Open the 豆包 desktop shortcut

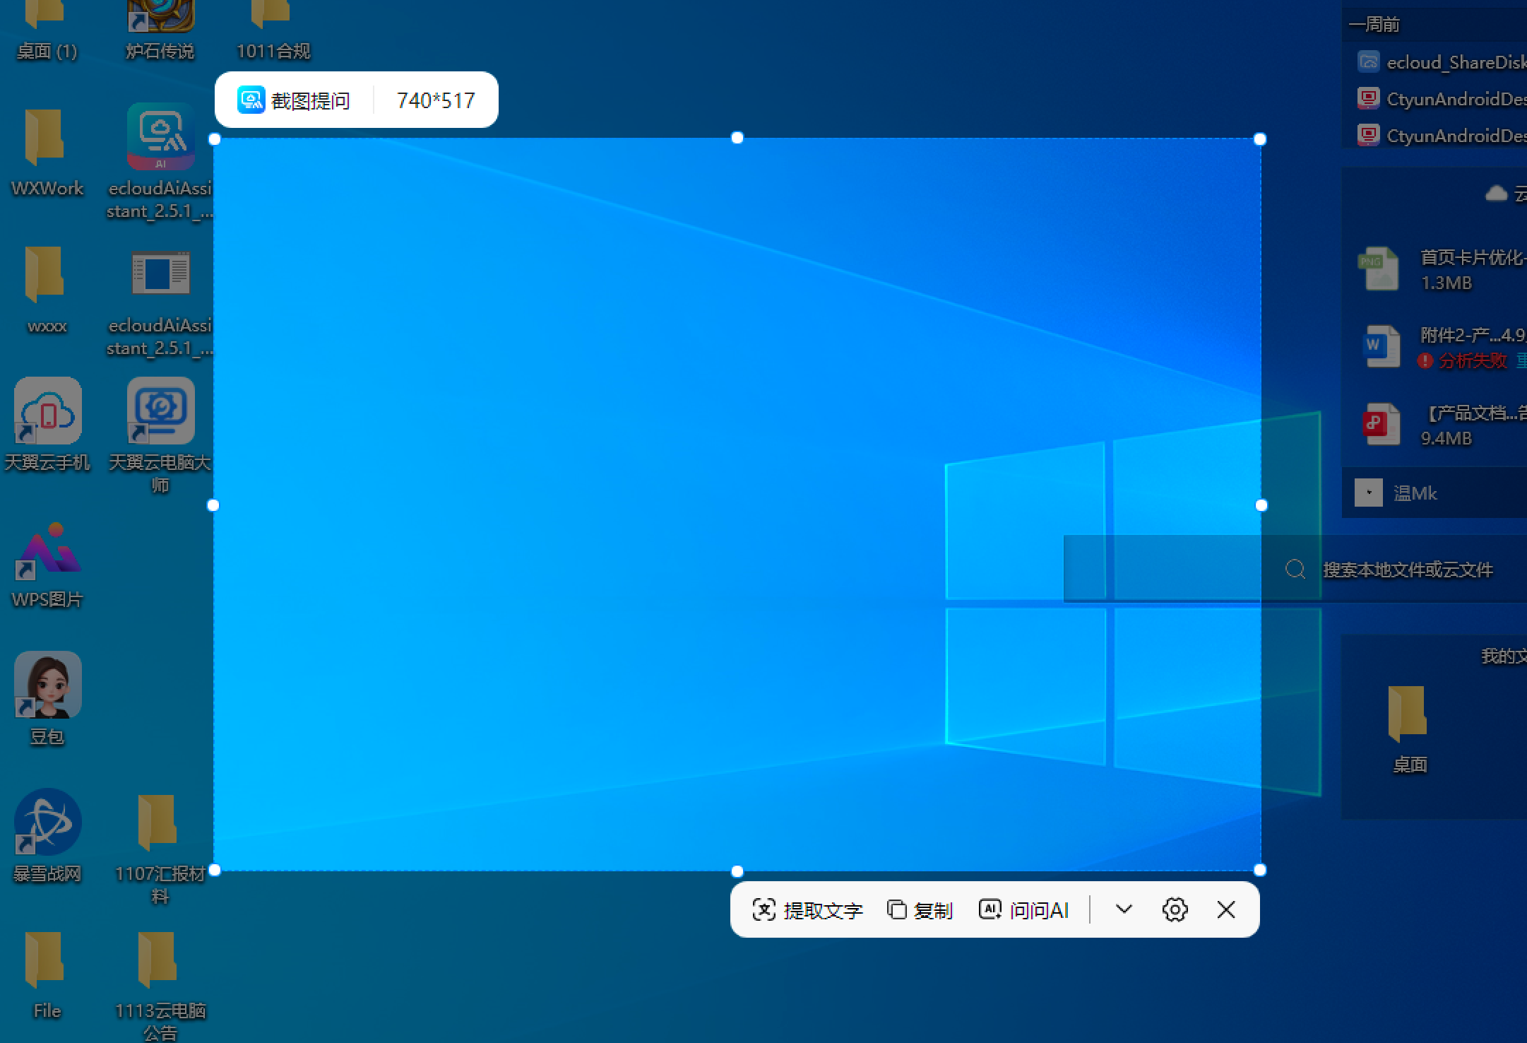47,686
